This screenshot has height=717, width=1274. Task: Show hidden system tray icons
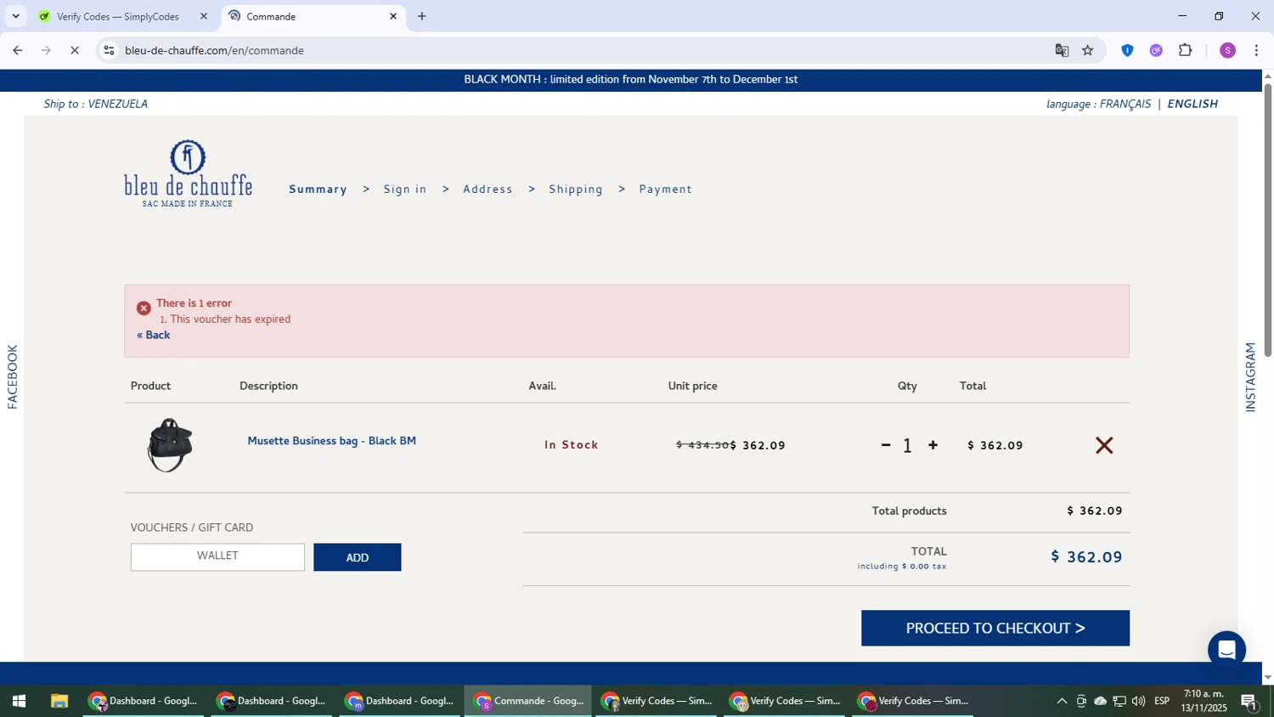coord(1062,701)
